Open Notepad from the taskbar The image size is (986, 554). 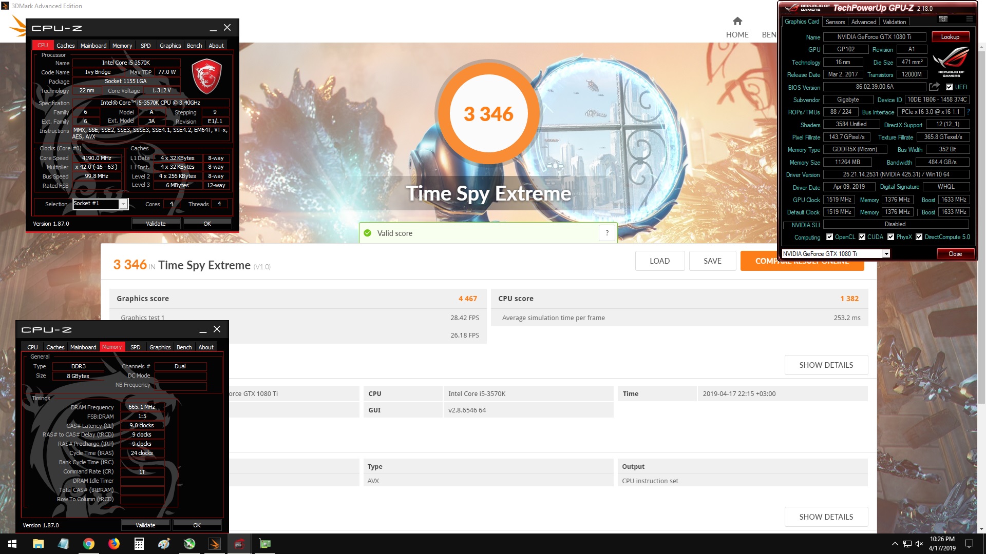[63, 544]
